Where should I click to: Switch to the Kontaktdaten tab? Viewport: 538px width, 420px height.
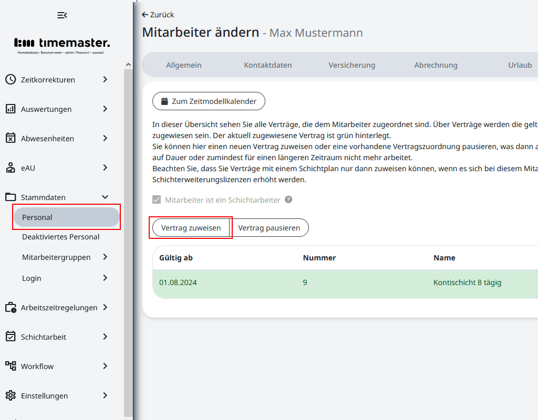(268, 65)
